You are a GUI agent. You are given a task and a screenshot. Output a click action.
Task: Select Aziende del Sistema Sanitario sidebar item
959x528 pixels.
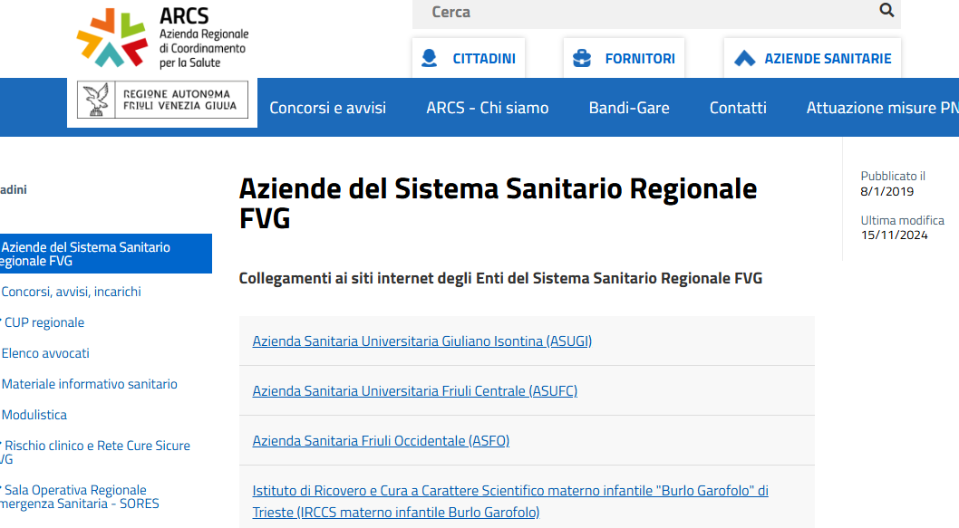[x=106, y=254]
